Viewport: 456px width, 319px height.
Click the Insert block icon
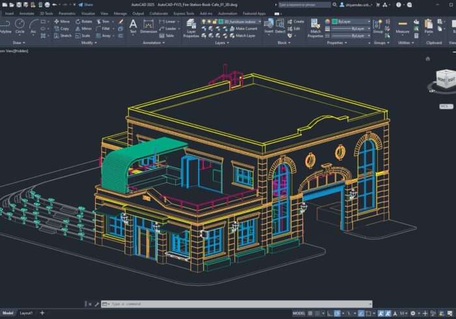tap(268, 26)
